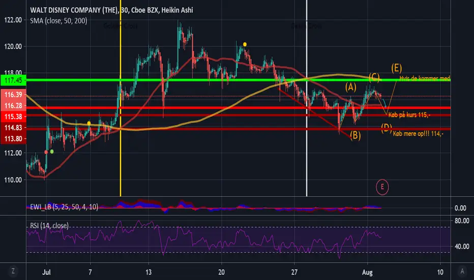Click the A auto-scale button at bottom right
The image size is (474, 280).
coord(462,271)
